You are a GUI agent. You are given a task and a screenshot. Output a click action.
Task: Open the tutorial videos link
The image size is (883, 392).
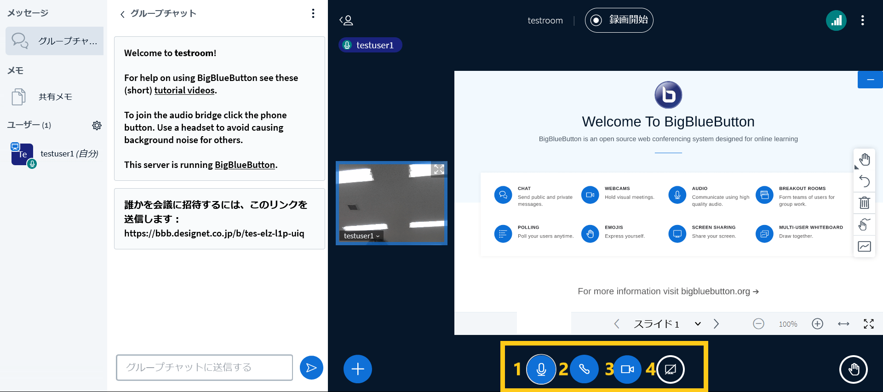[184, 91]
